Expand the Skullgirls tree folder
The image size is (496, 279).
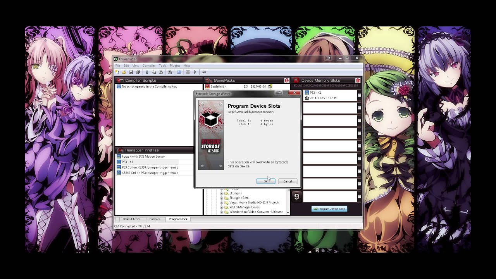point(222,193)
